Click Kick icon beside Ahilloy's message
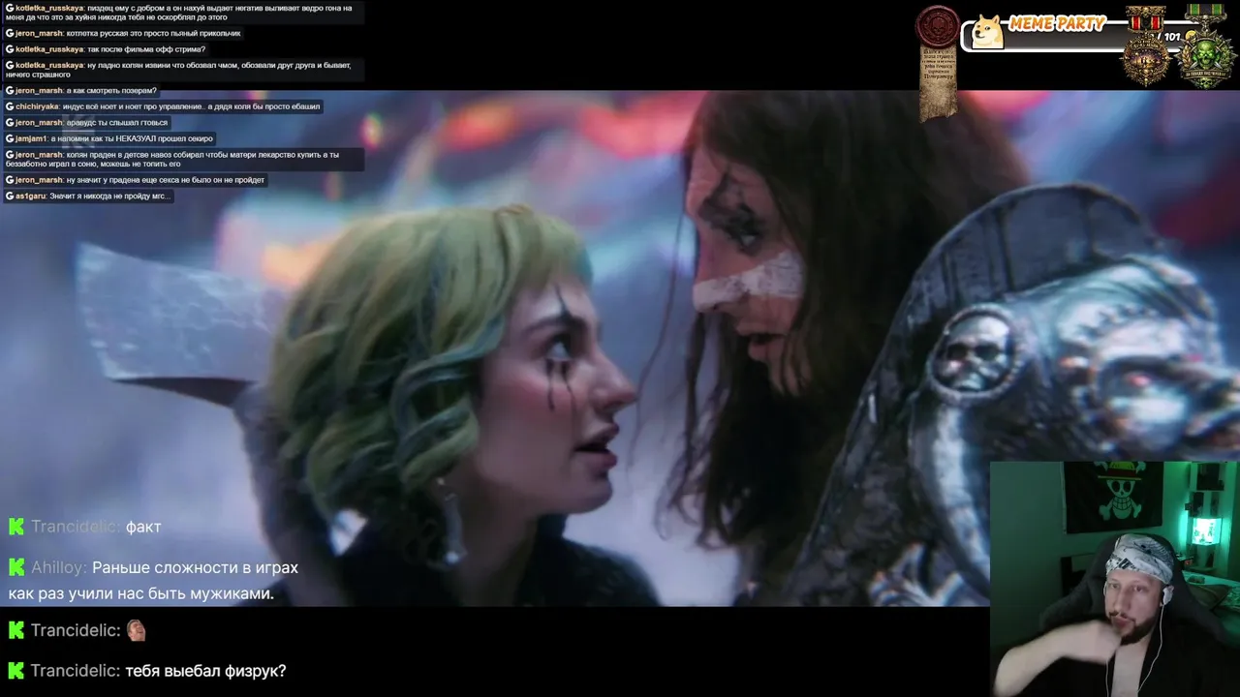This screenshot has height=697, width=1240. coord(15,567)
